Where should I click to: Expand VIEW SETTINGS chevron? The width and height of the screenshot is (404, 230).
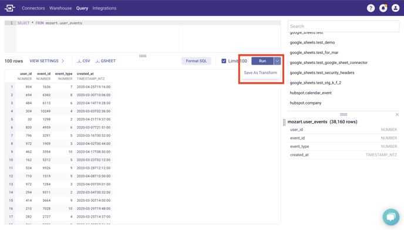click(63, 61)
